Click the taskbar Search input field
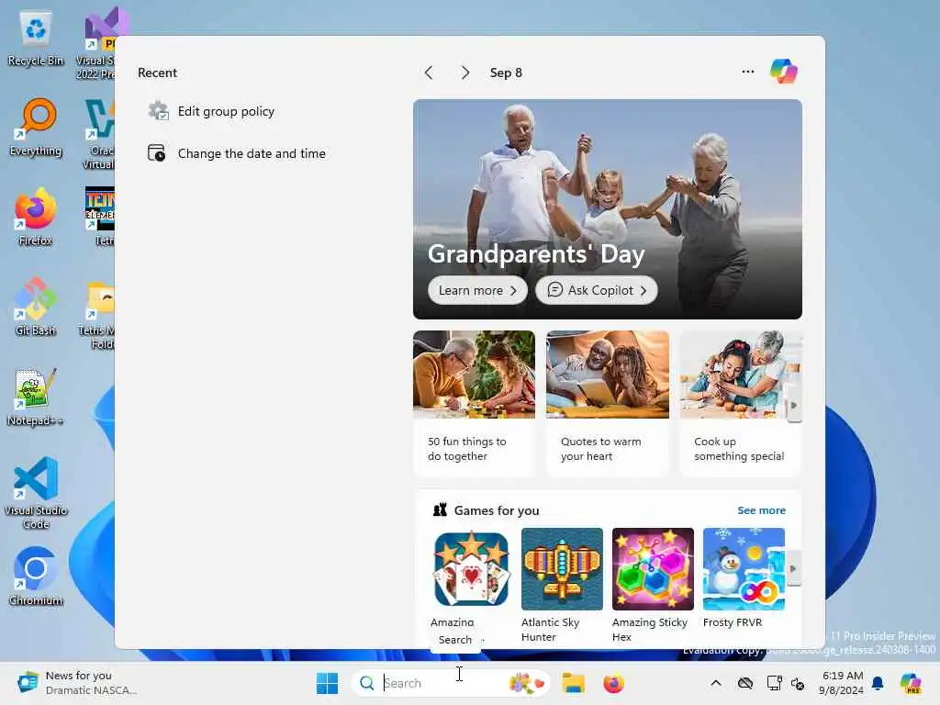The image size is (940, 705). coord(450,683)
